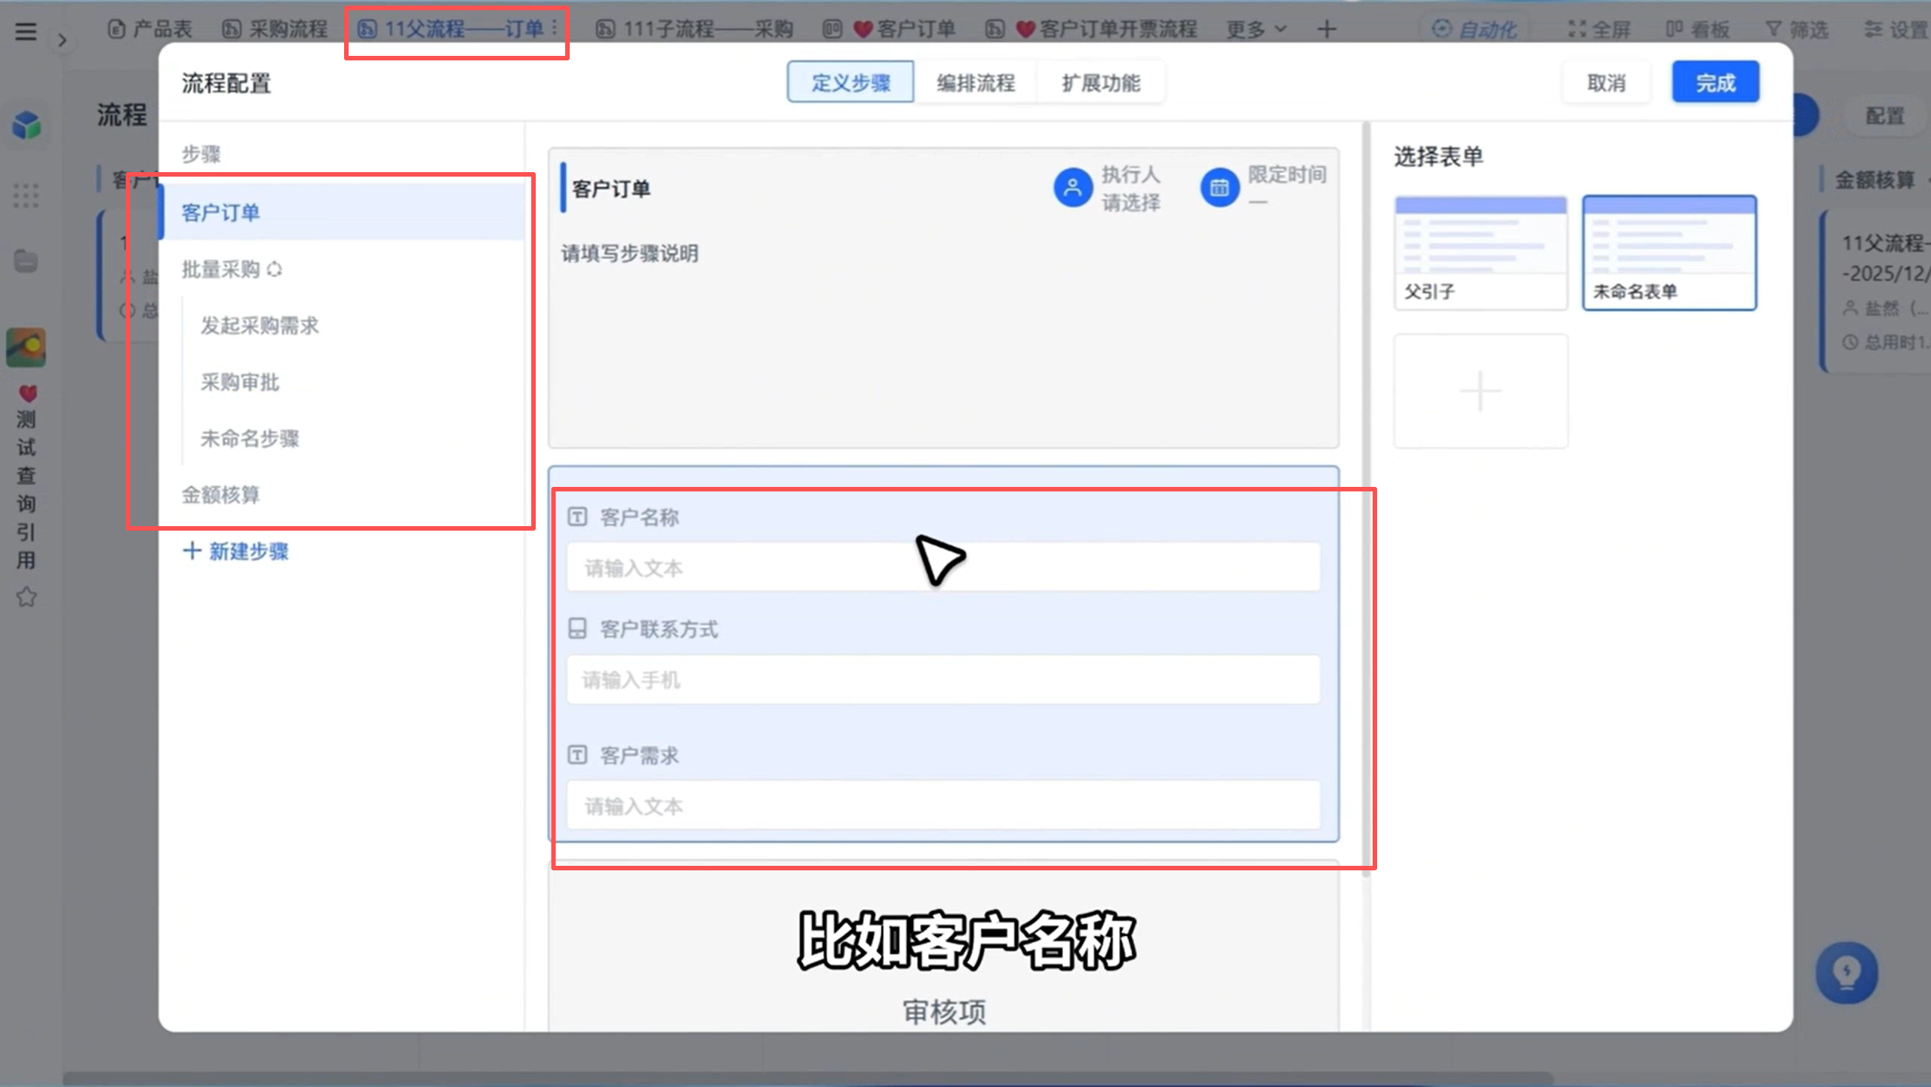The height and width of the screenshot is (1087, 1931).
Task: Click the 完成 finish button
Action: tap(1716, 82)
